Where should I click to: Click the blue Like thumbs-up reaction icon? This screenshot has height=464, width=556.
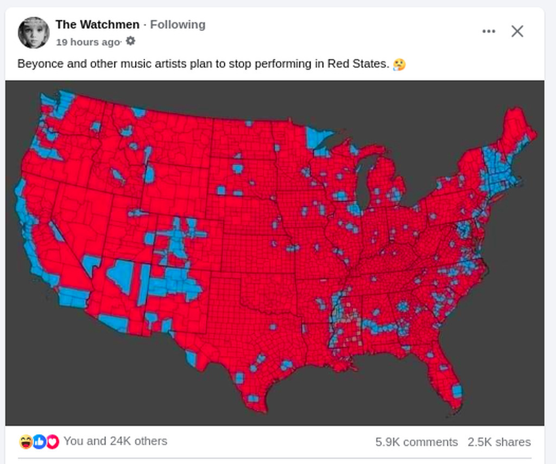[39, 442]
